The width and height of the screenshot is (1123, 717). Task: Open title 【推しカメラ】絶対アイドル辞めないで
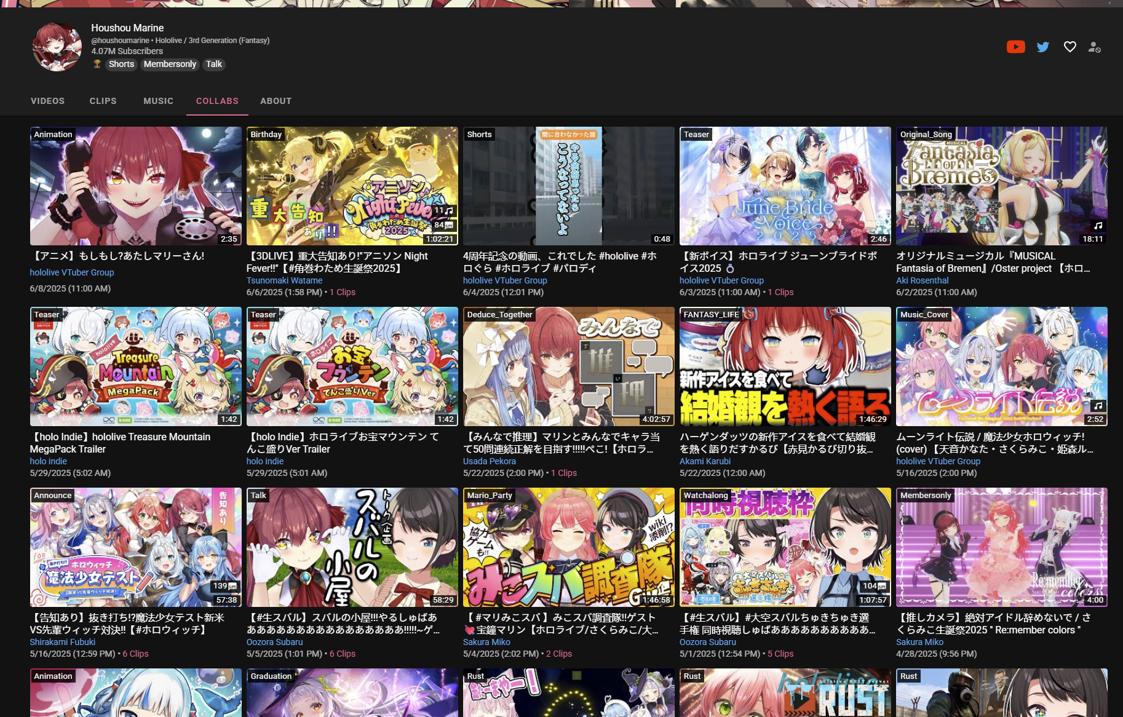click(994, 624)
